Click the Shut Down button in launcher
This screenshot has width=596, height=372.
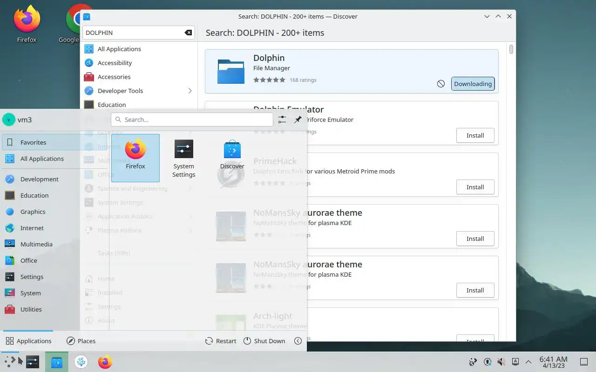(264, 341)
